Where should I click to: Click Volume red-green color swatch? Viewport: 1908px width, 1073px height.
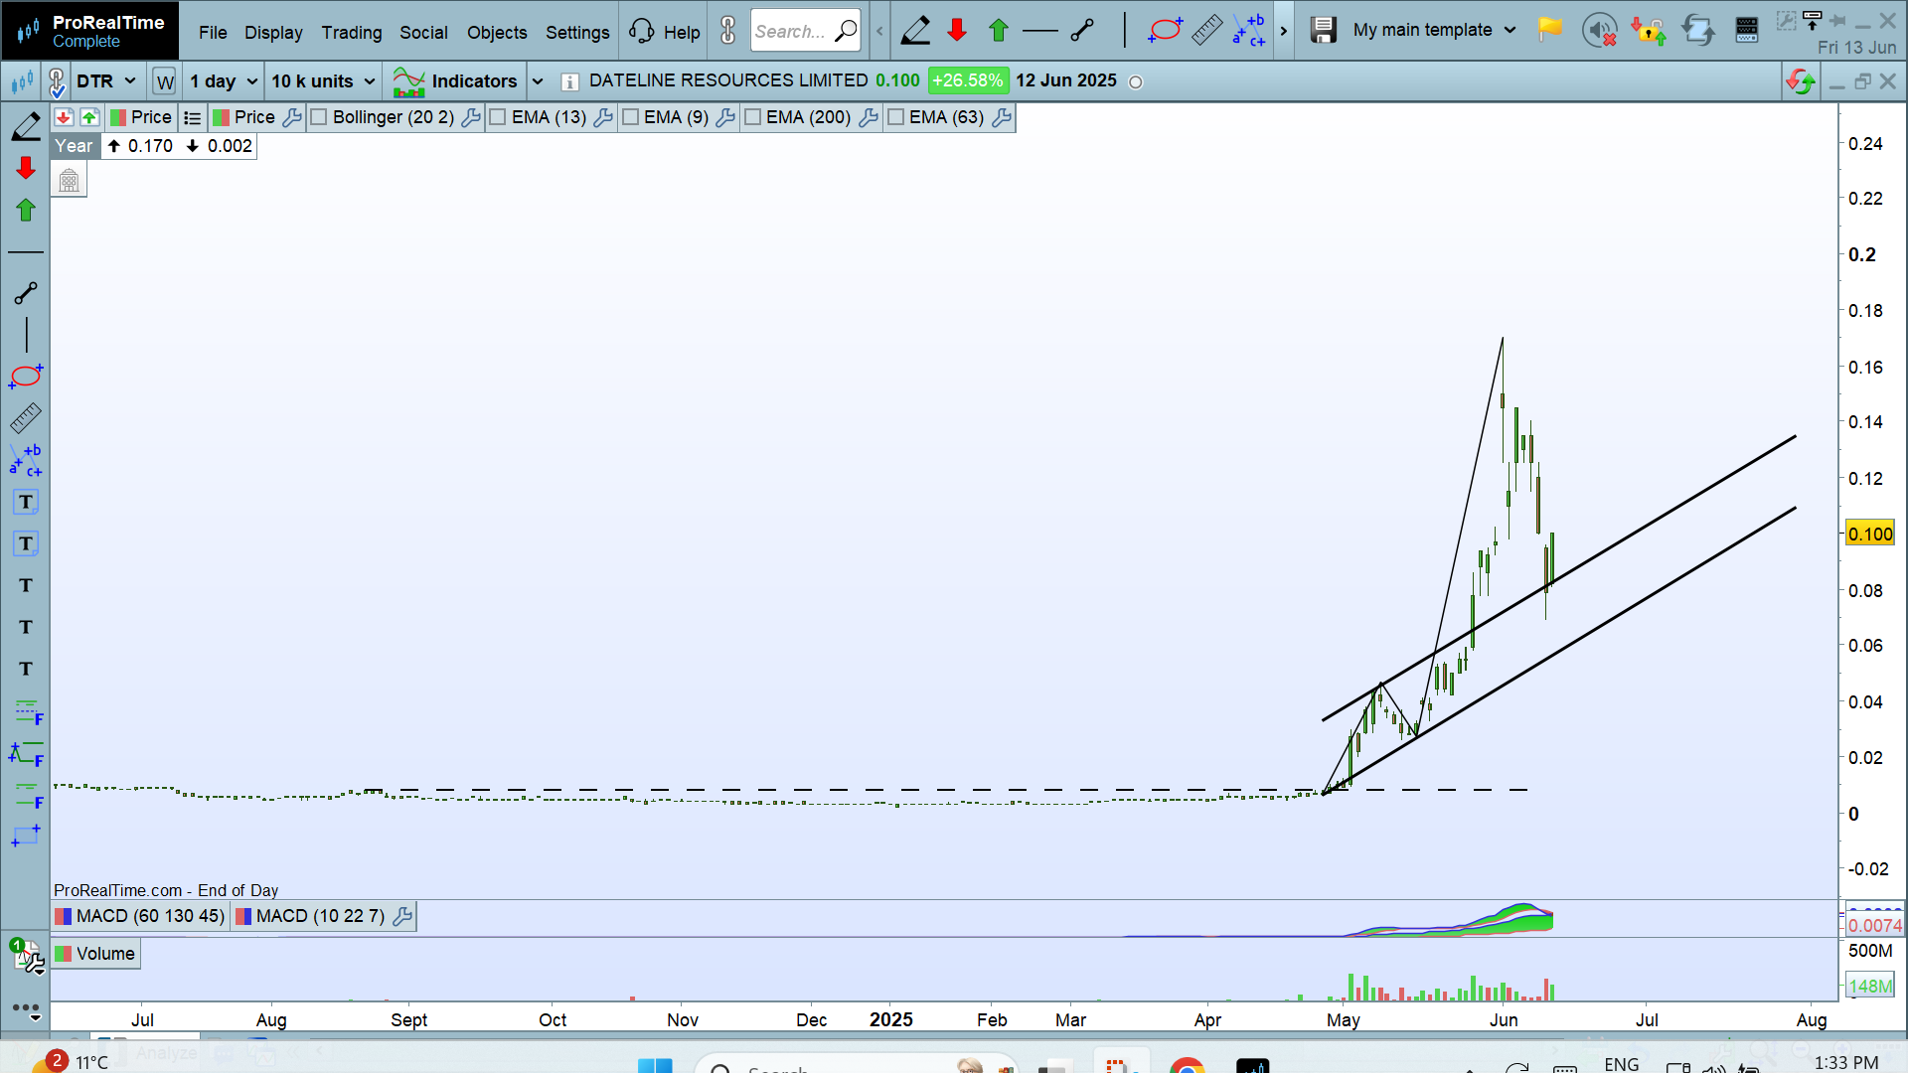pos(64,954)
